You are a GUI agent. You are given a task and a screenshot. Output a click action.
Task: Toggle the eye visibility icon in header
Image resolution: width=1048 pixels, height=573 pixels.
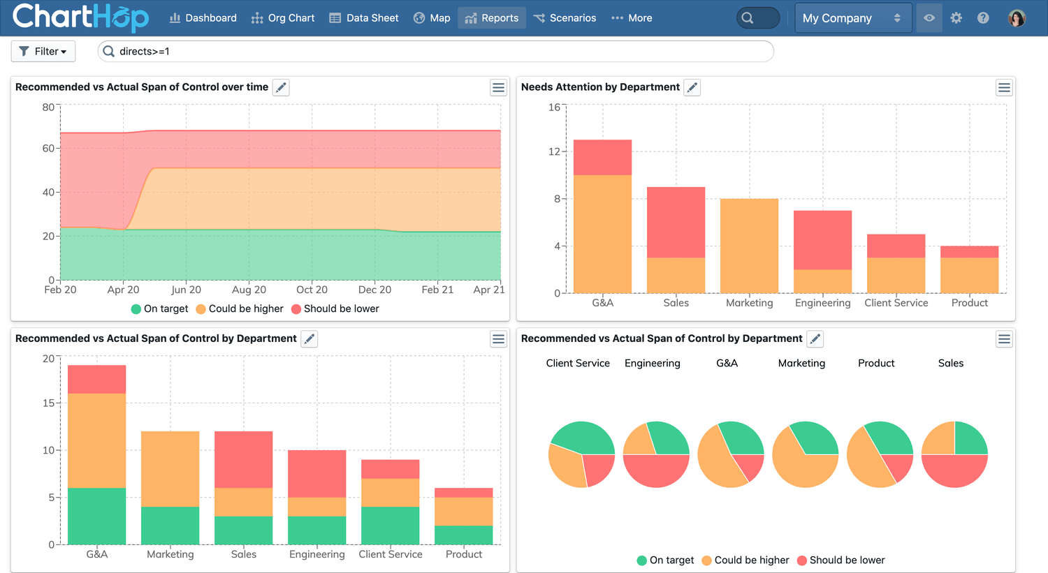click(929, 18)
